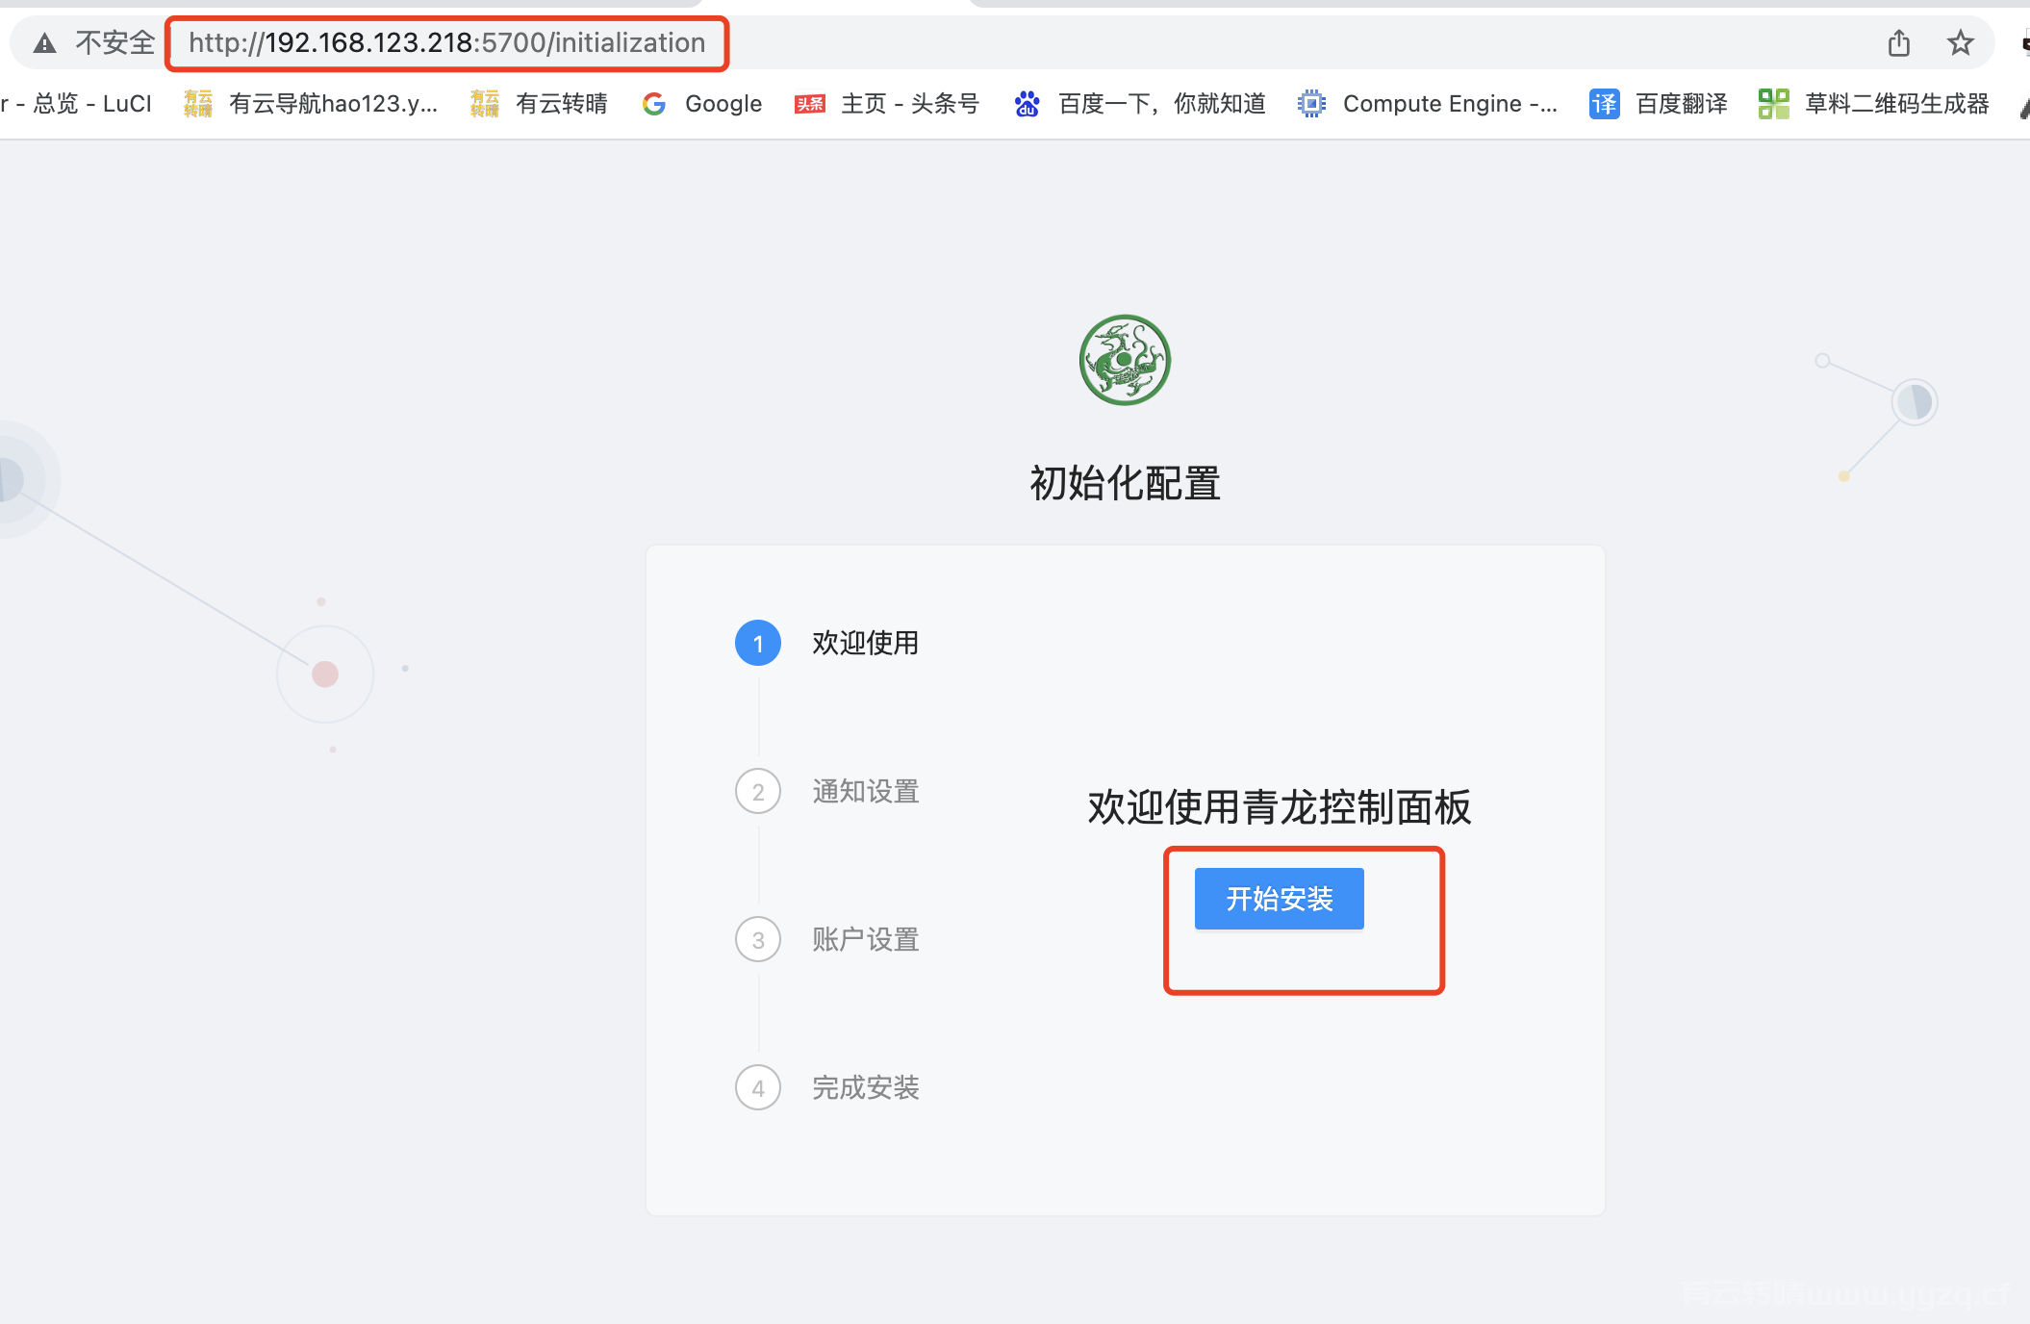Click the 有云转晴 favicon
This screenshot has width=2030, height=1324.
484,104
